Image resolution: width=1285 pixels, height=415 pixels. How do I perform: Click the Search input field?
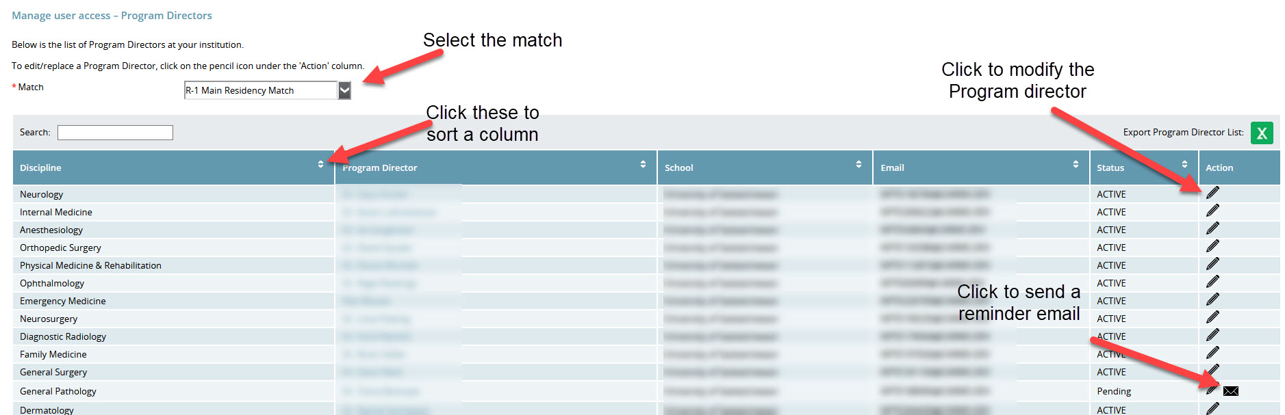click(115, 133)
